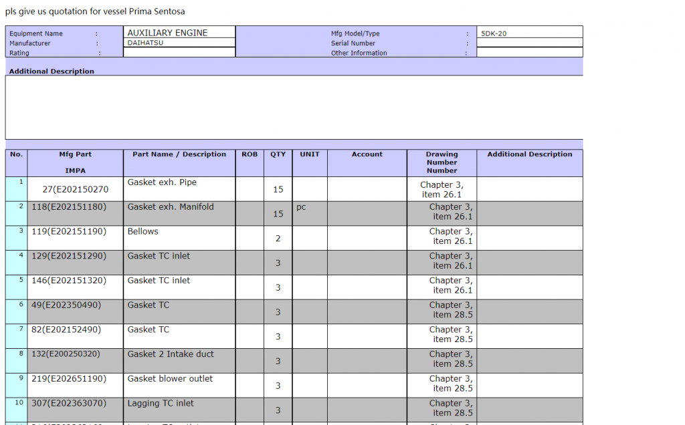The height and width of the screenshot is (425, 685).
Task: Click the empty Rating field
Action: coord(179,52)
